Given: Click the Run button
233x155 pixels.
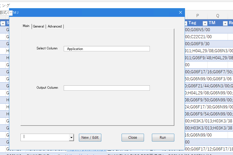Looking at the screenshot, I should (163, 138).
